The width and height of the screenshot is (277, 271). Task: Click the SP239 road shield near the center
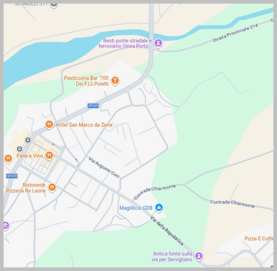coord(93,106)
